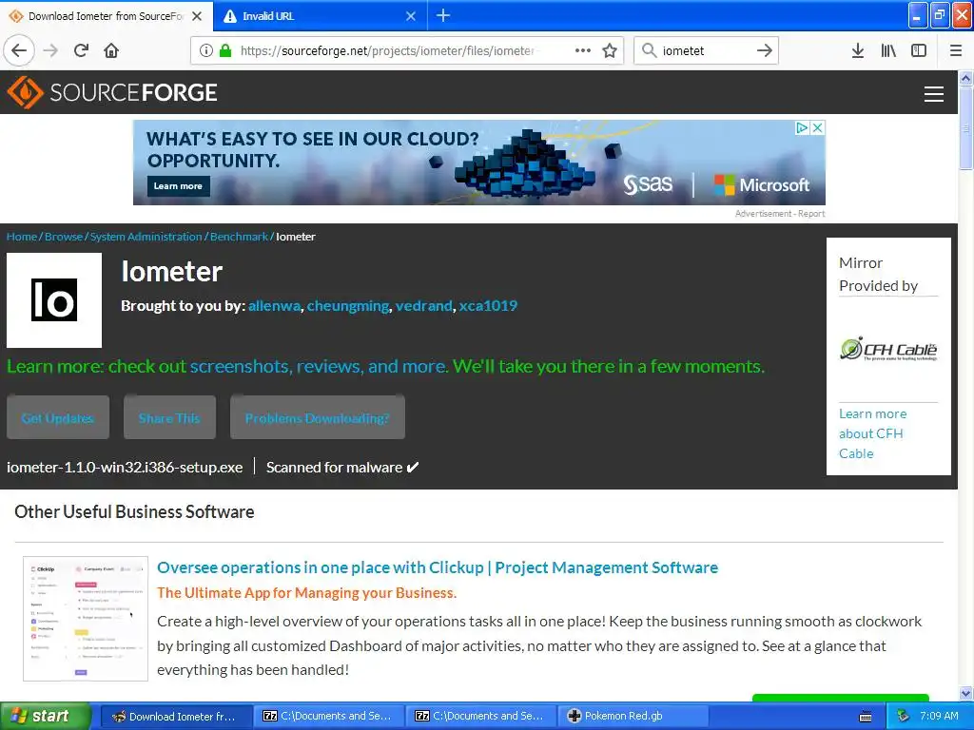Click the page scrollbar up arrow

pos(965,78)
